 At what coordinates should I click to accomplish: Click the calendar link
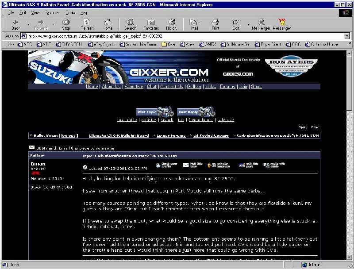226,120
